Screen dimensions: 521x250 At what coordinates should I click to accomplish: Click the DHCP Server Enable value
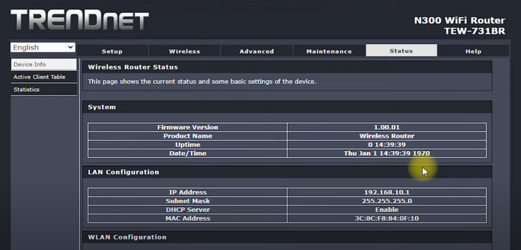coord(387,210)
